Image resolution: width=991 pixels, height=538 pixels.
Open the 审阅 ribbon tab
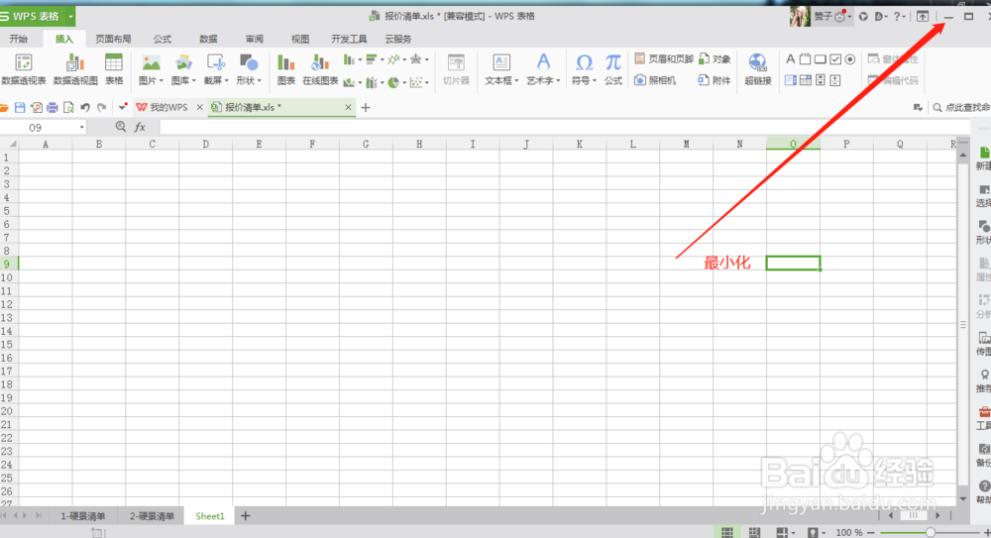tap(254, 40)
